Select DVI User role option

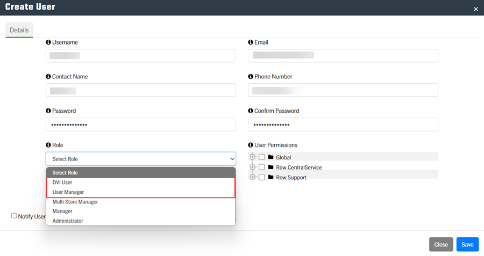[141, 182]
